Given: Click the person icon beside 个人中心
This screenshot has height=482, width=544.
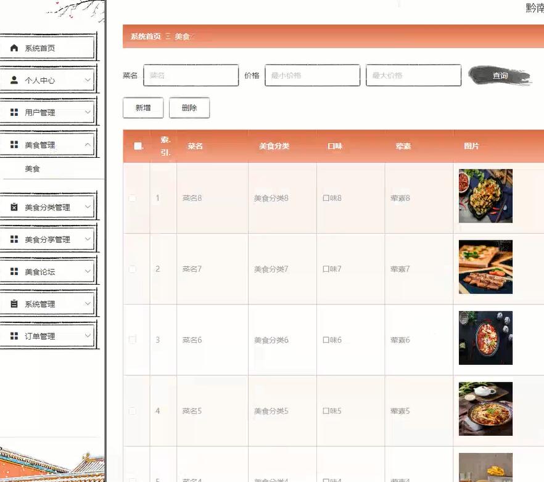Looking at the screenshot, I should [14, 80].
